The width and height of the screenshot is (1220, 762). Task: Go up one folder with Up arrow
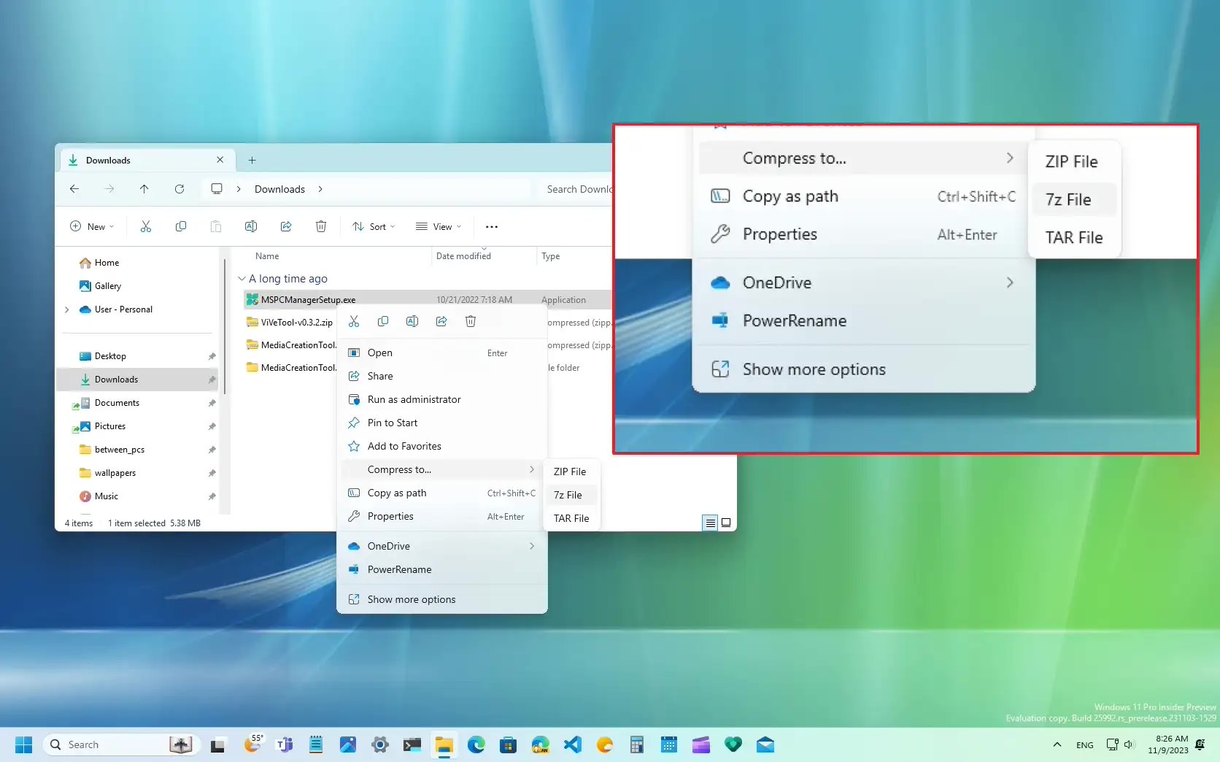(x=144, y=189)
